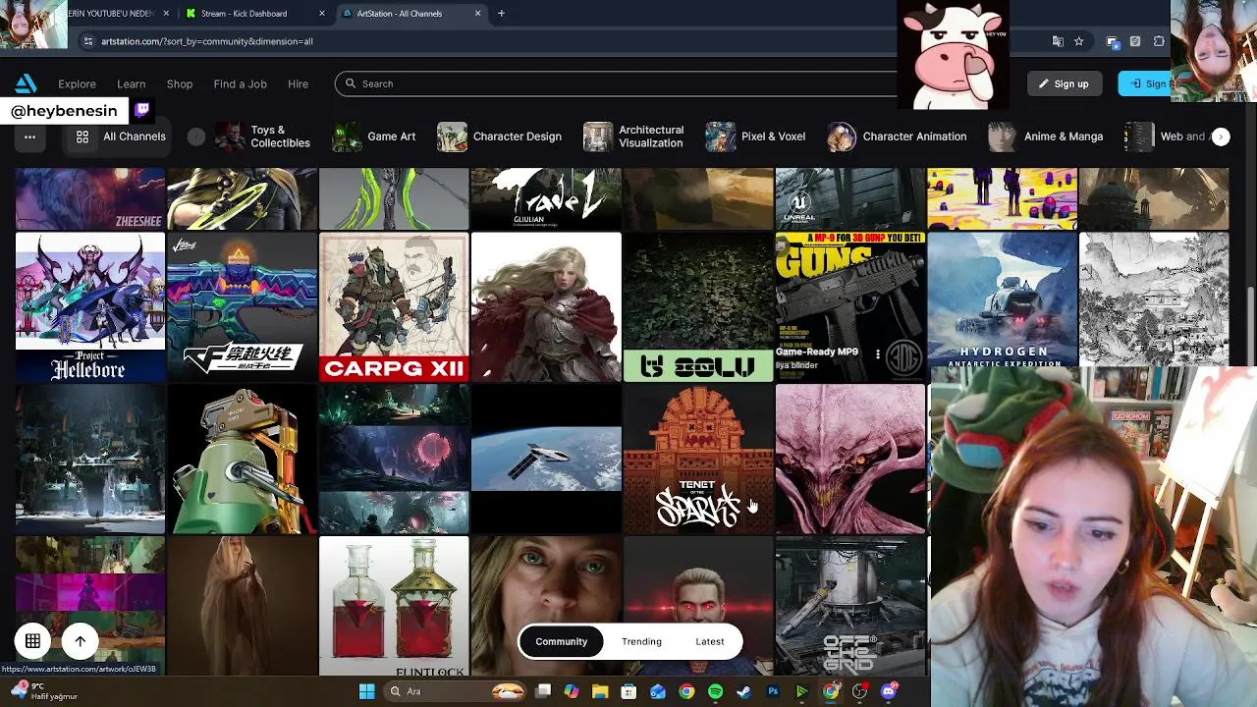Open Task View on the taskbar

pos(543,691)
